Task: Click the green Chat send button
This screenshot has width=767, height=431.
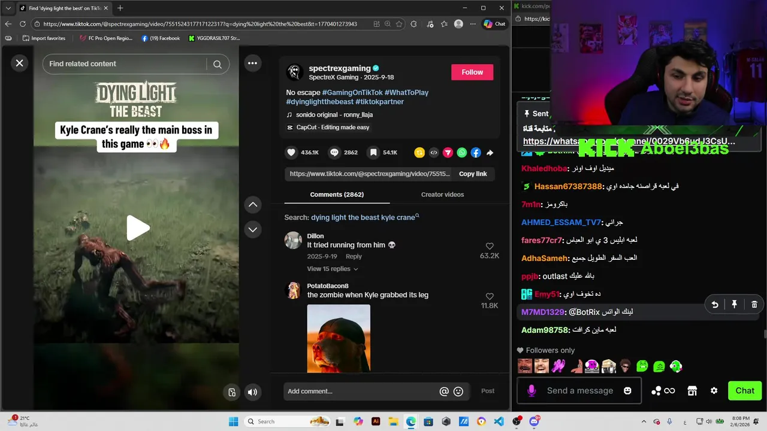Action: [745, 391]
